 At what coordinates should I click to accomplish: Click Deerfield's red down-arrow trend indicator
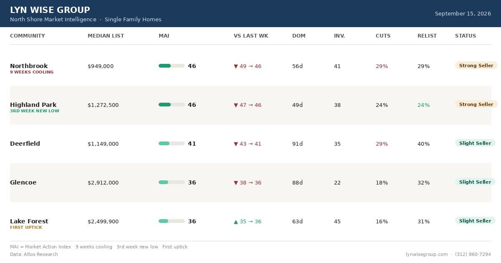point(236,144)
